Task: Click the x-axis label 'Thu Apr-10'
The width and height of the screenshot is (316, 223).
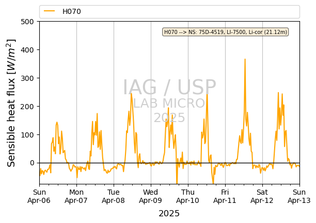Action: (188, 196)
